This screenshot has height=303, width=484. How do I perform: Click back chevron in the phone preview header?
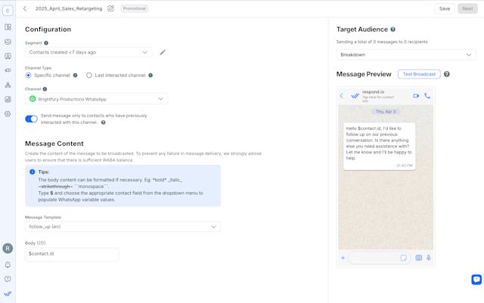[x=342, y=96]
